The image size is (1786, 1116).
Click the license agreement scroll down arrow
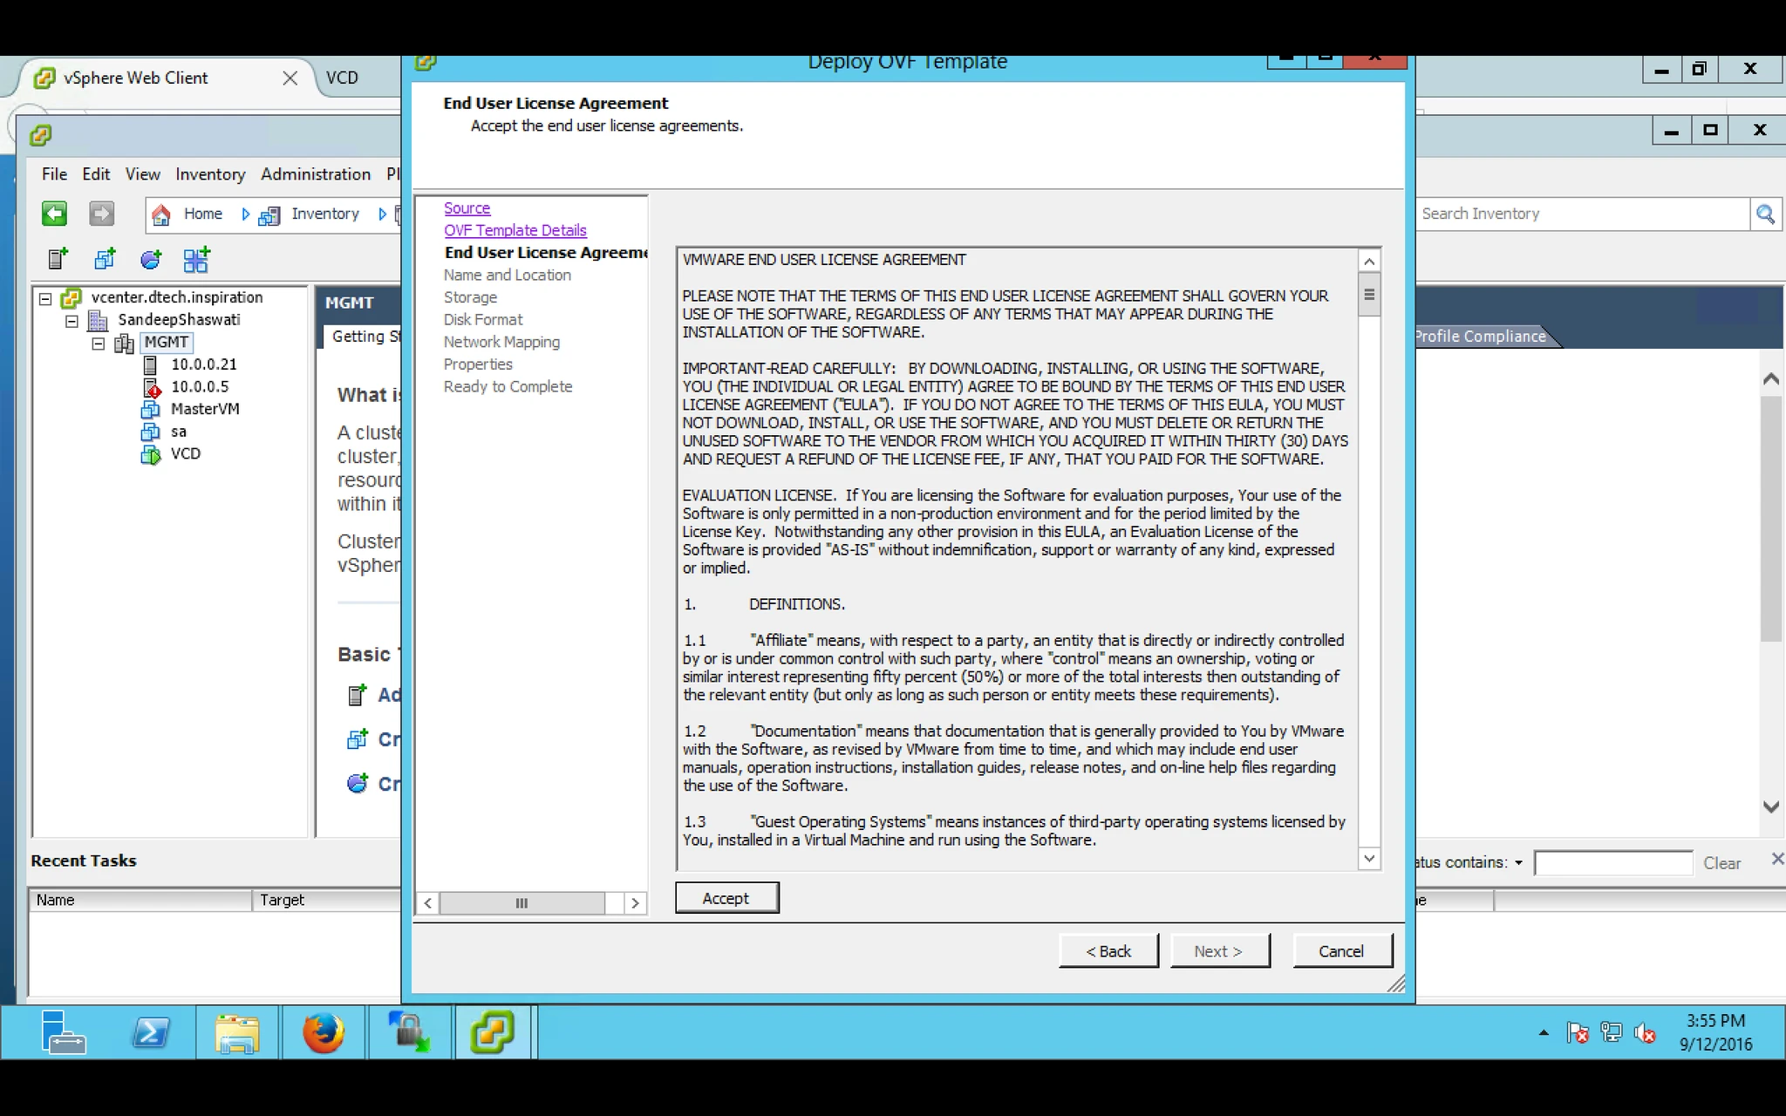tap(1369, 859)
